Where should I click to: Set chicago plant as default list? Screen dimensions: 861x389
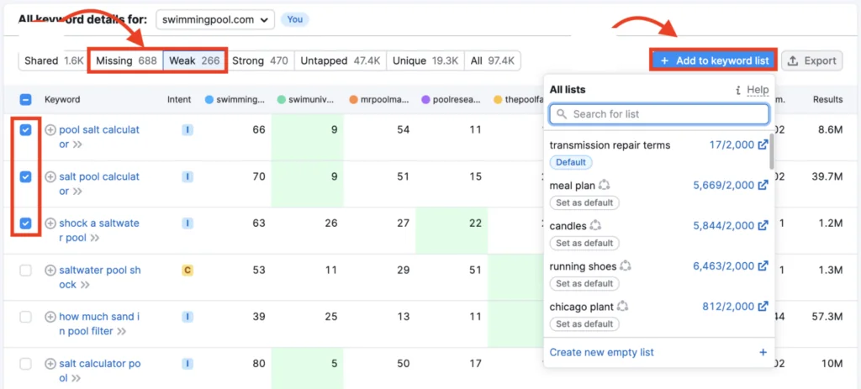pos(585,324)
